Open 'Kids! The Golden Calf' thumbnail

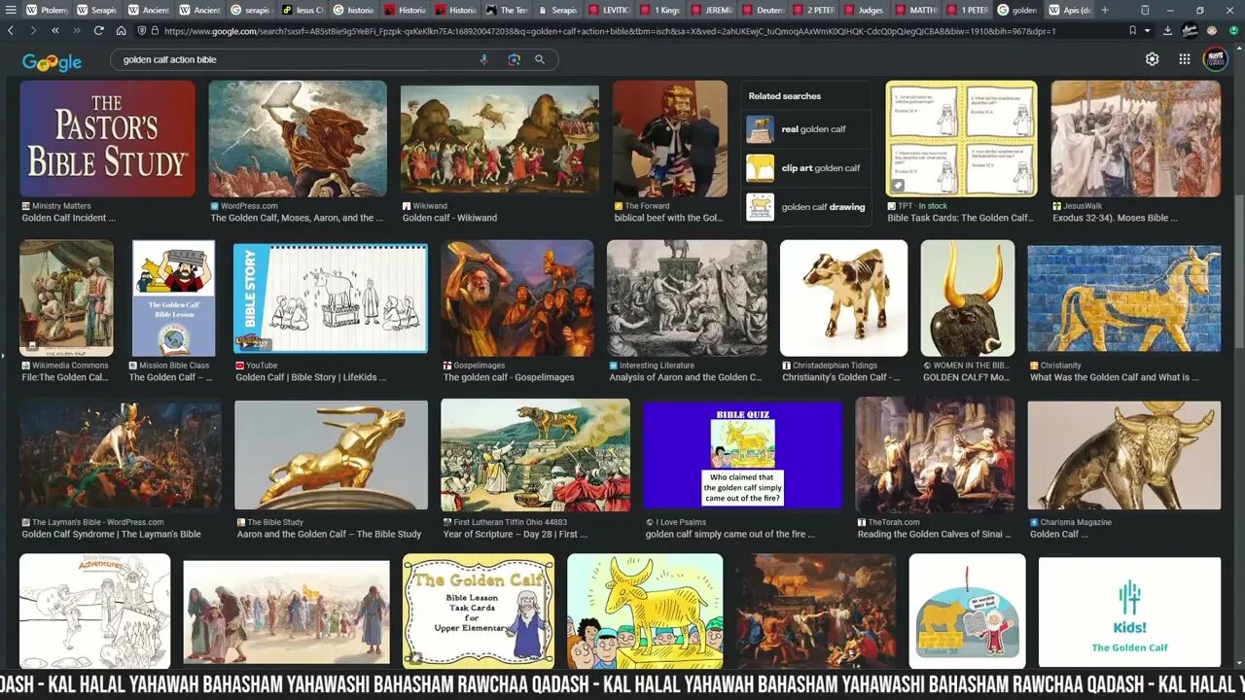tap(1129, 611)
